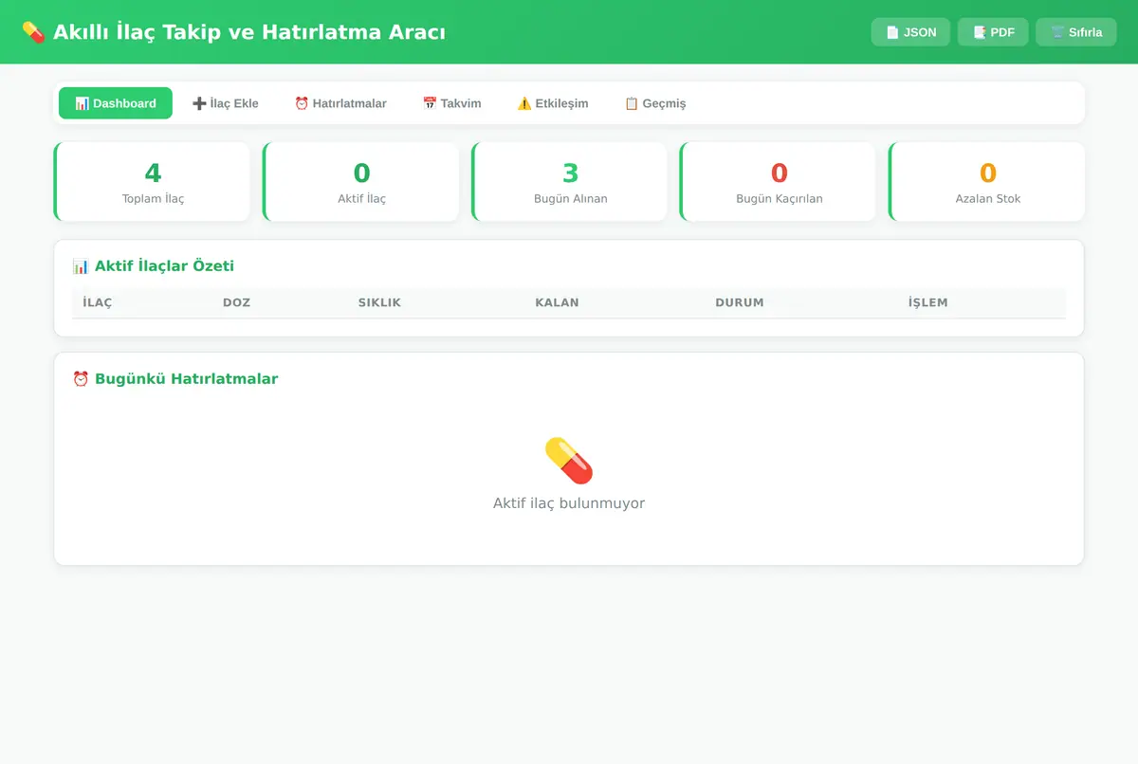
Task: View the Geçmiş tab
Action: coord(655,103)
